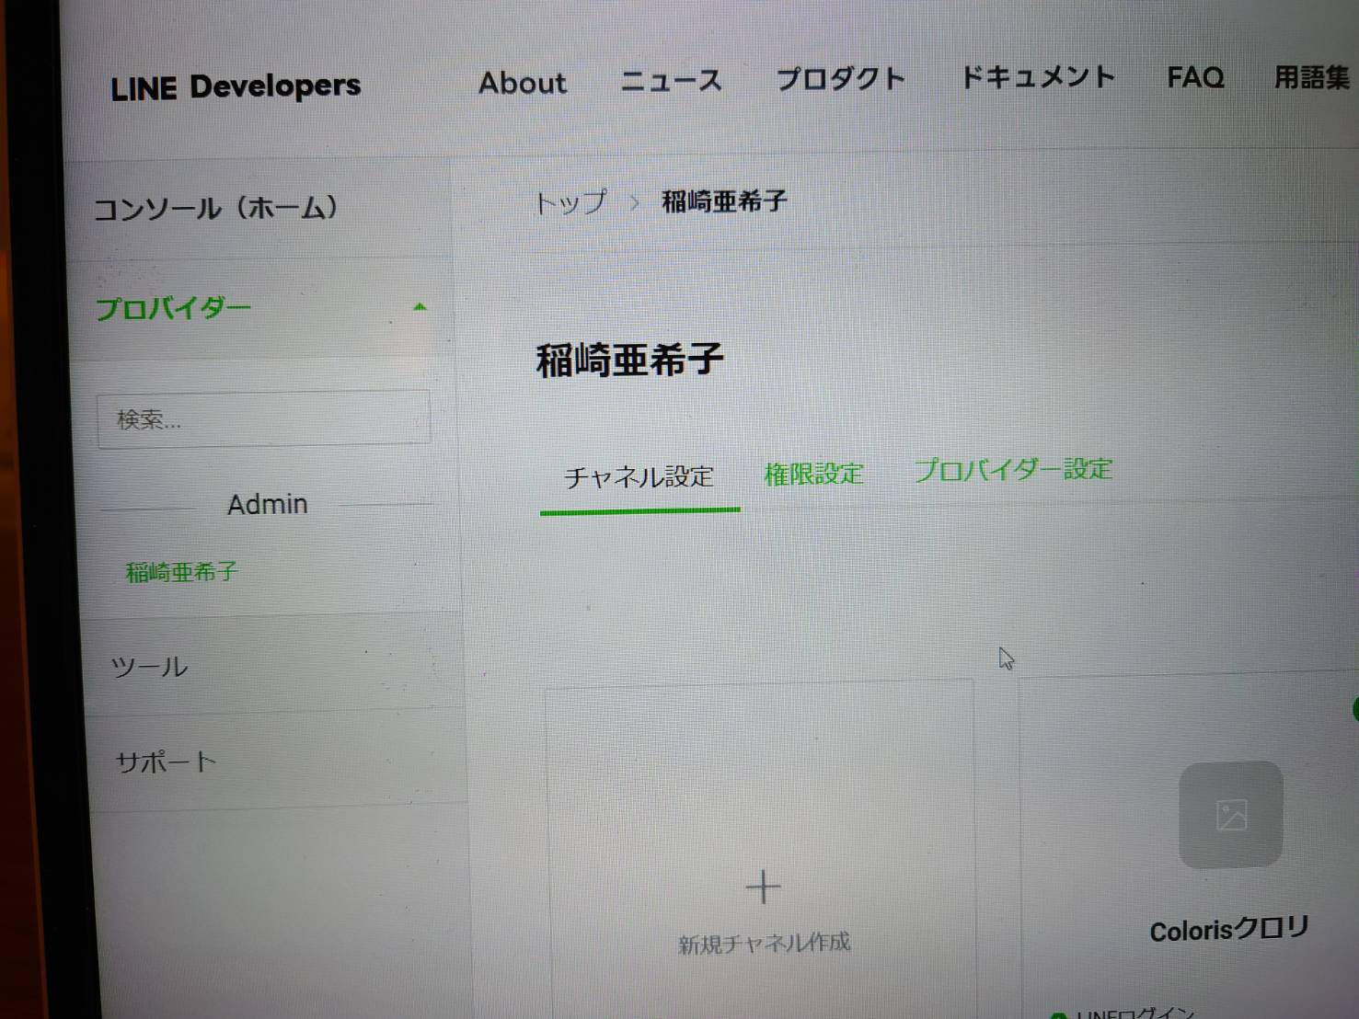This screenshot has height=1019, width=1359.
Task: Open the LINE Developers logo link
Action: pos(236,87)
